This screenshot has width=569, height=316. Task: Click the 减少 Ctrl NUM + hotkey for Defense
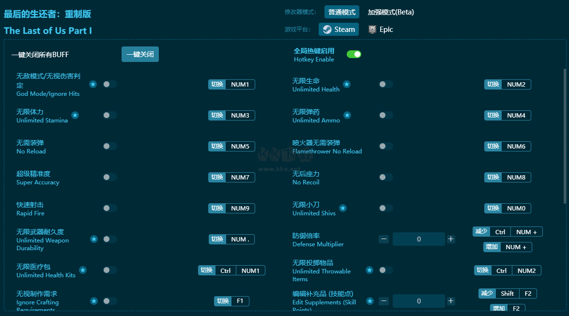507,232
